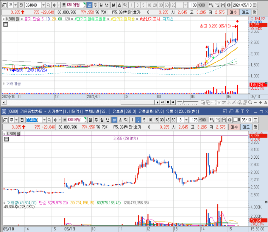Click 매도 sell button in upper chart
268x232 pixels.
coord(245,12)
